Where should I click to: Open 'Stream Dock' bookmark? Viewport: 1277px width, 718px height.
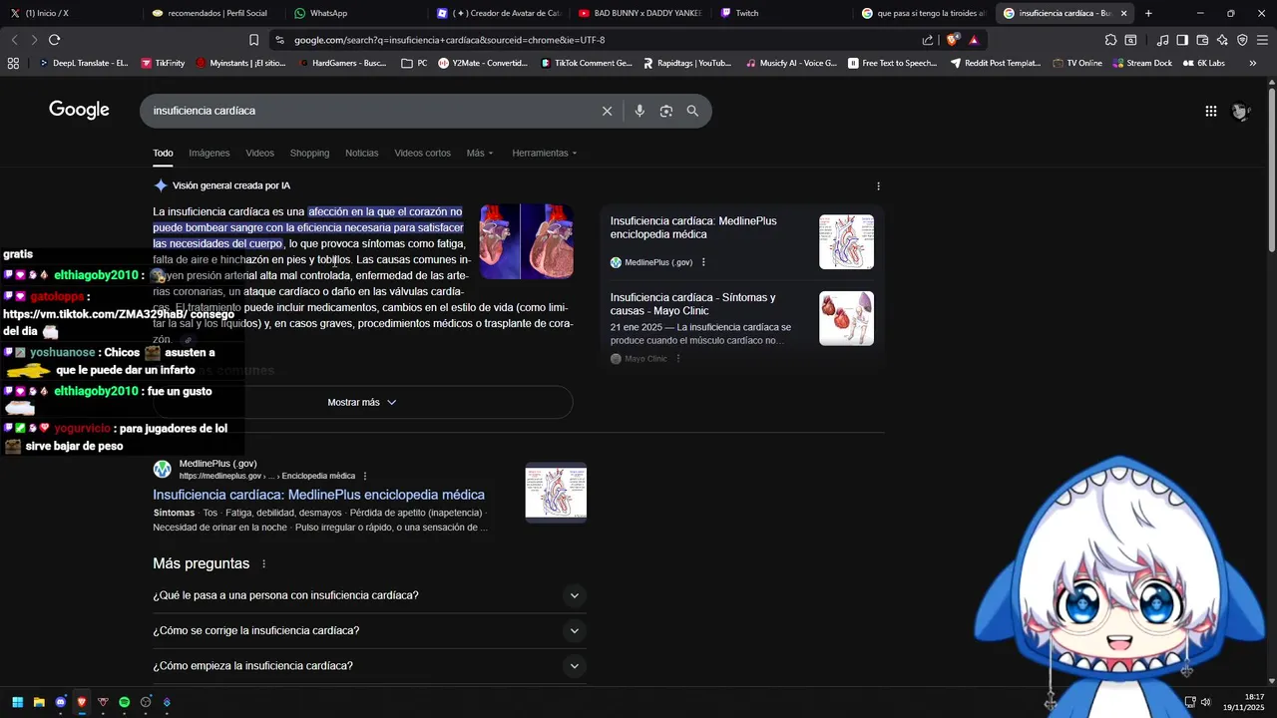tap(1141, 63)
